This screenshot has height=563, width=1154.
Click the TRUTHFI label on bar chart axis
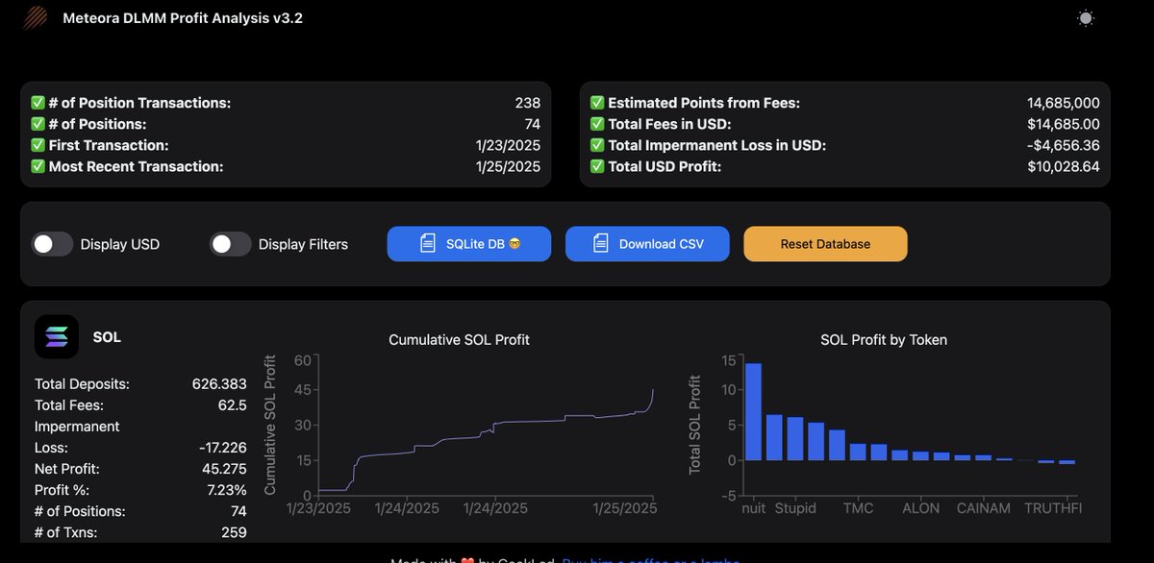tap(1053, 507)
